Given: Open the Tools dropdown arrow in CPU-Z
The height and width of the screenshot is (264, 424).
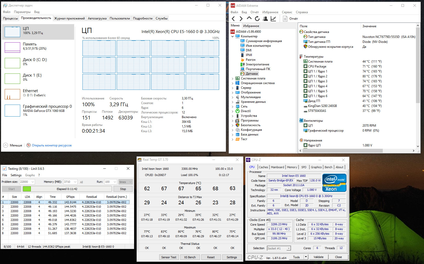Looking at the screenshot, I should [x=306, y=257].
